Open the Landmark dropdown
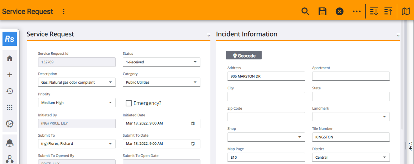Screen dimensions: 414x164 point(351,117)
